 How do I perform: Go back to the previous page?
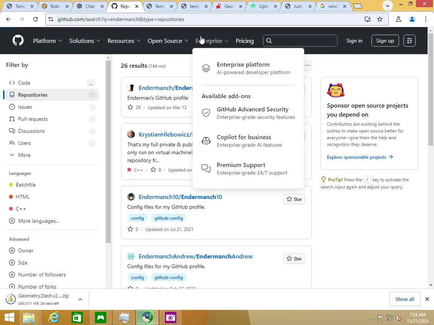coord(8,19)
